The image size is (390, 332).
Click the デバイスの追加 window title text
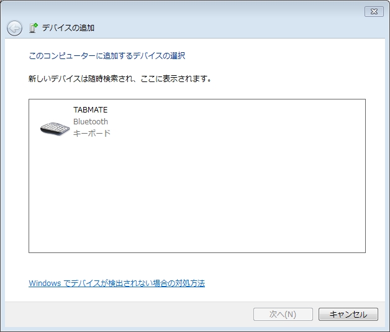[68, 28]
